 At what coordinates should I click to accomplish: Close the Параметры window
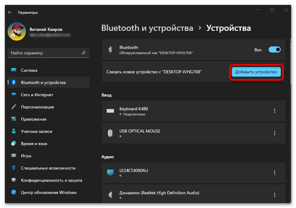(286, 10)
